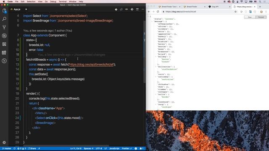This screenshot has width=269, height=151.
Task: Change language mode JavaScript
Action: click(114, 148)
